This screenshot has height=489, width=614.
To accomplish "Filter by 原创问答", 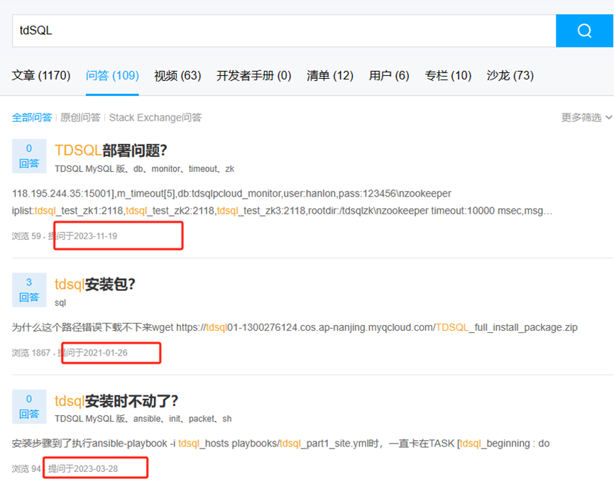I will 80,117.
